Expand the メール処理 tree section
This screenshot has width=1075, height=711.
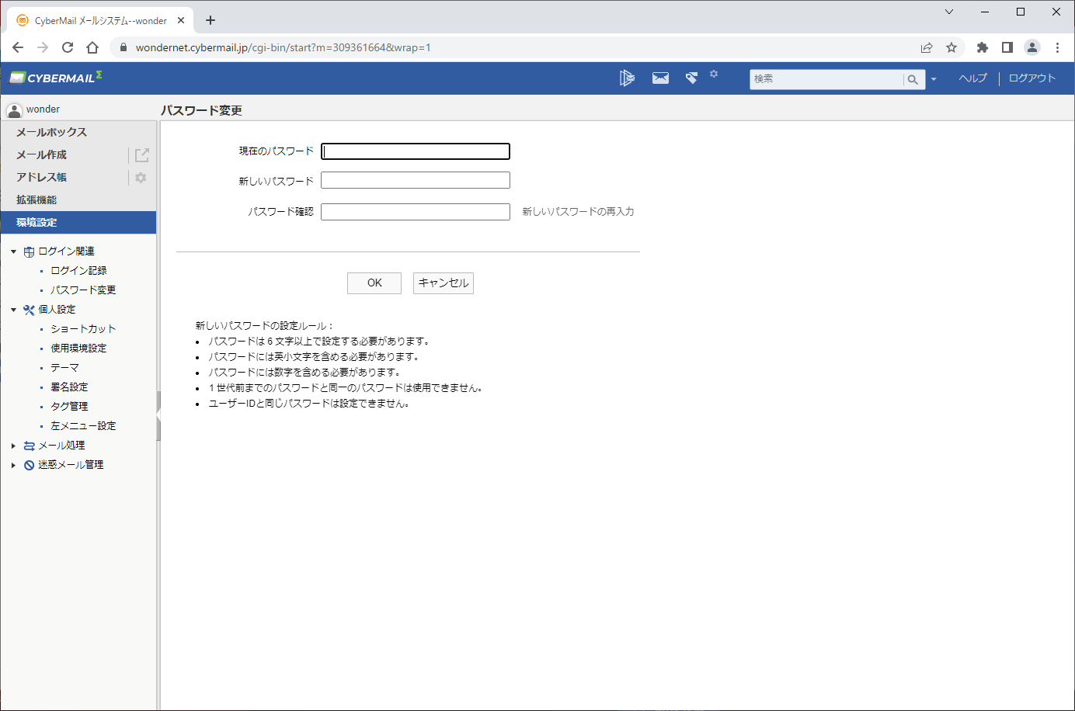13,446
